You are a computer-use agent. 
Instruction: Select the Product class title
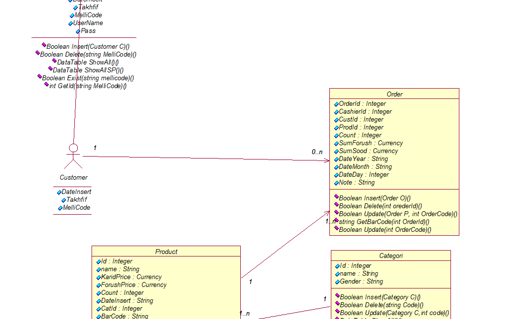pos(166,252)
